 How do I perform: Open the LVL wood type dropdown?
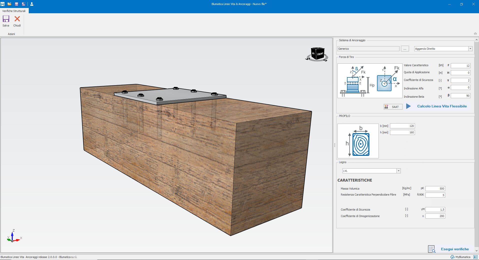(x=398, y=171)
